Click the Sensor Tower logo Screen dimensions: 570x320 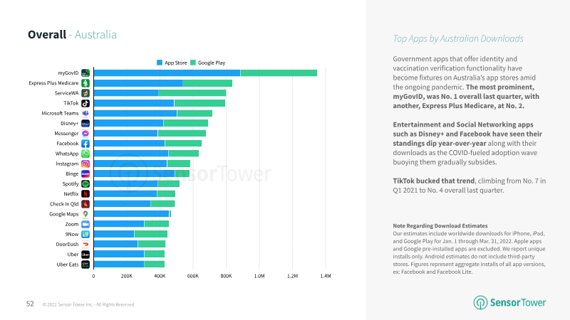[509, 303]
